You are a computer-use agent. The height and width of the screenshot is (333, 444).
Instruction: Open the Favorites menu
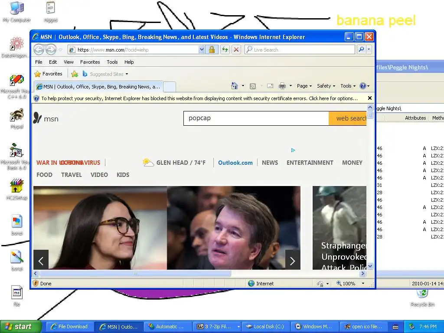[x=90, y=62]
